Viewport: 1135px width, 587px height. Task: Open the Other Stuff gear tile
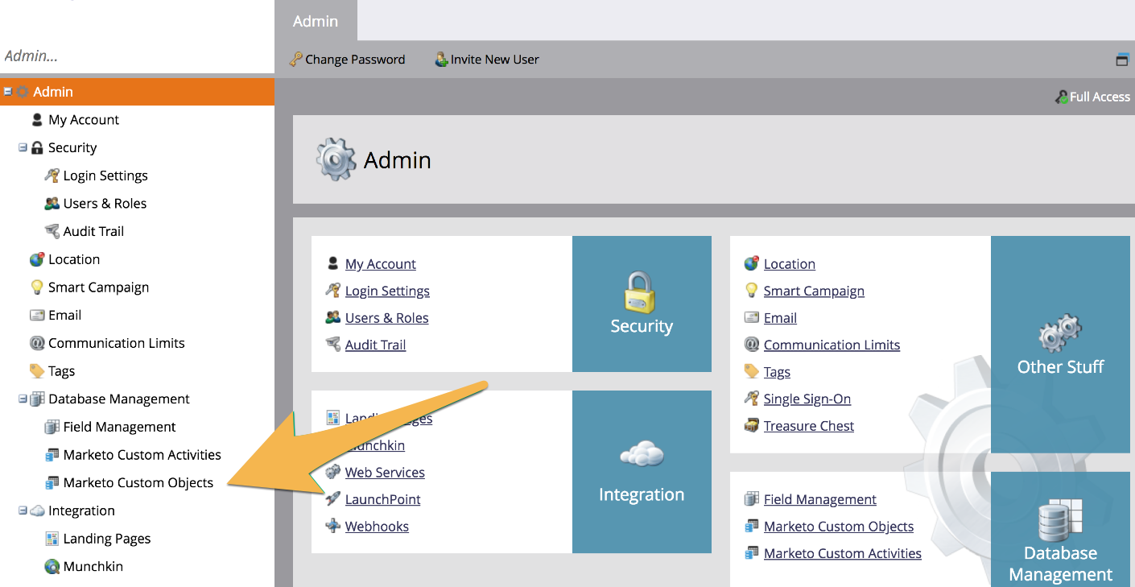pyautogui.click(x=1059, y=345)
